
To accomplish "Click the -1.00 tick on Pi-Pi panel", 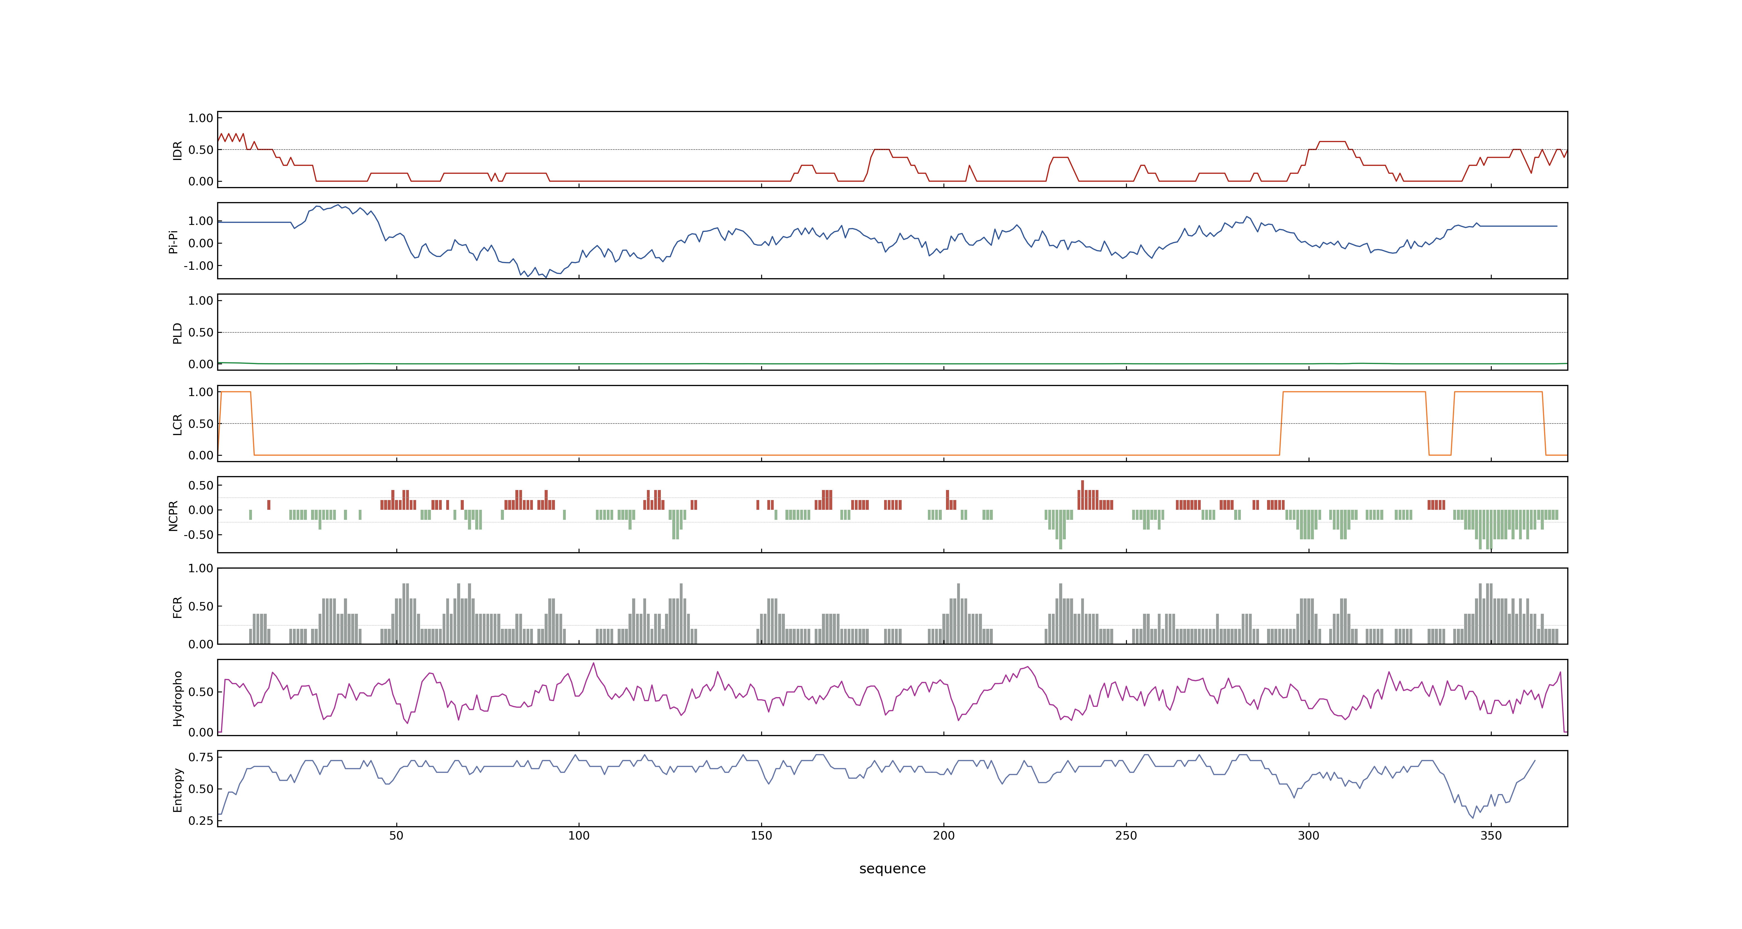I will coord(198,266).
